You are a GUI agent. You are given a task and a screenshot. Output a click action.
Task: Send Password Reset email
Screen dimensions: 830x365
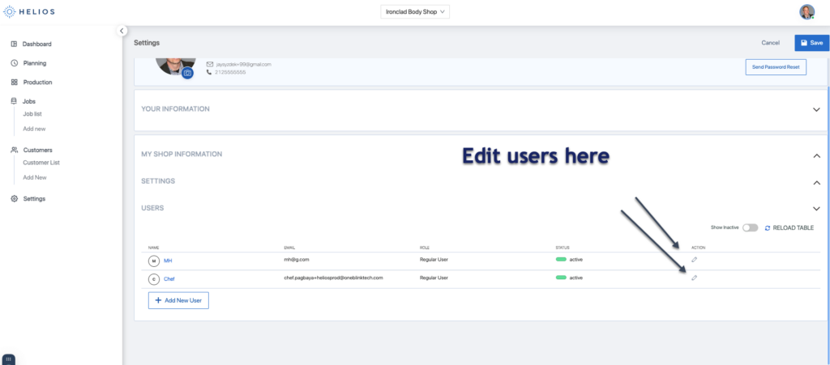coord(776,68)
